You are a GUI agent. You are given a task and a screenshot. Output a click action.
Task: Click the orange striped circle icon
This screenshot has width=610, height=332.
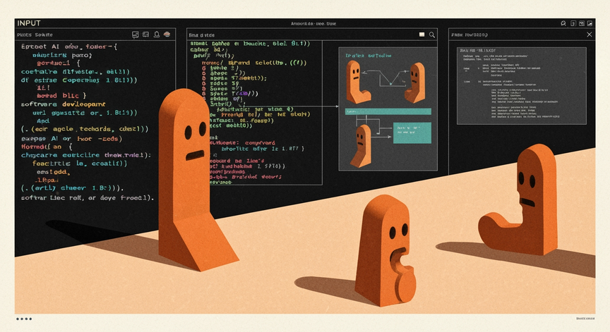point(167,34)
